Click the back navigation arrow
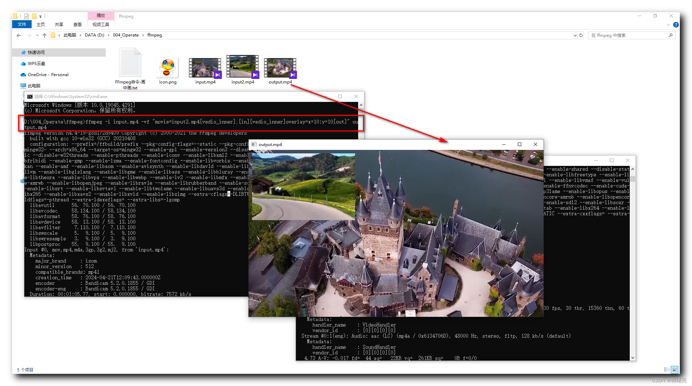 18,35
